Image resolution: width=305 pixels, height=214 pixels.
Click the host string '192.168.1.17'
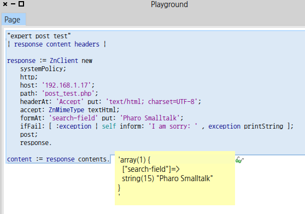(67, 85)
